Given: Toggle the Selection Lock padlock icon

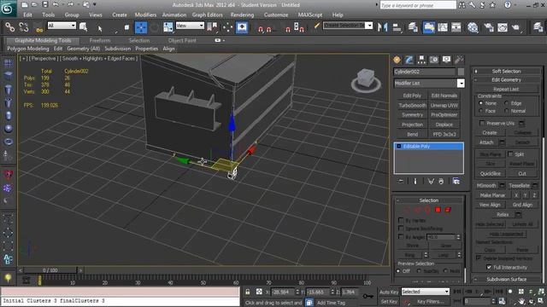Looking at the screenshot, I should [247, 292].
